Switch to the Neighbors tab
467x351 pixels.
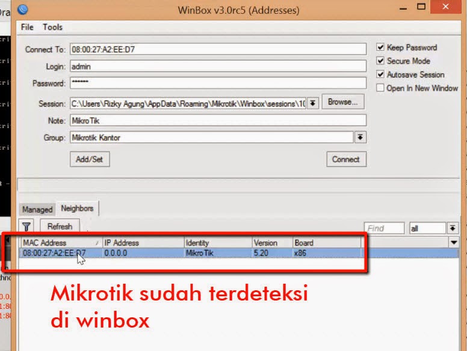(77, 208)
